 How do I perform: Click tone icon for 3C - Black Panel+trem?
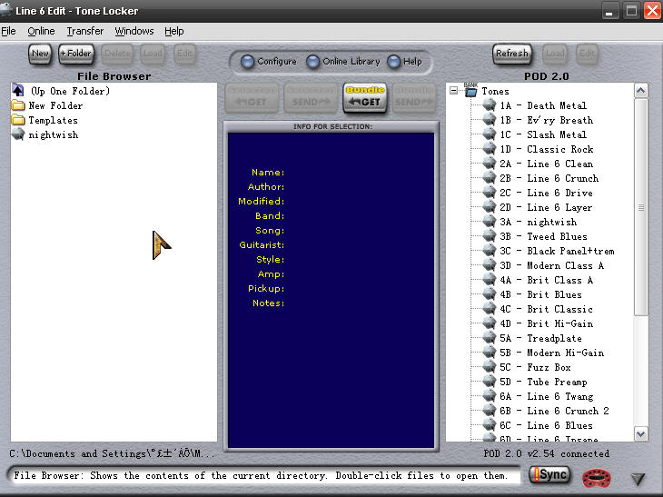[490, 251]
